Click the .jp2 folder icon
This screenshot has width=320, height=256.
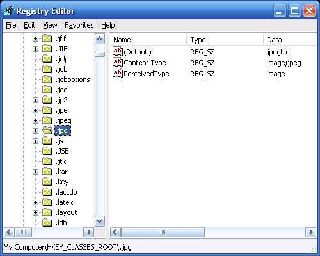point(47,100)
